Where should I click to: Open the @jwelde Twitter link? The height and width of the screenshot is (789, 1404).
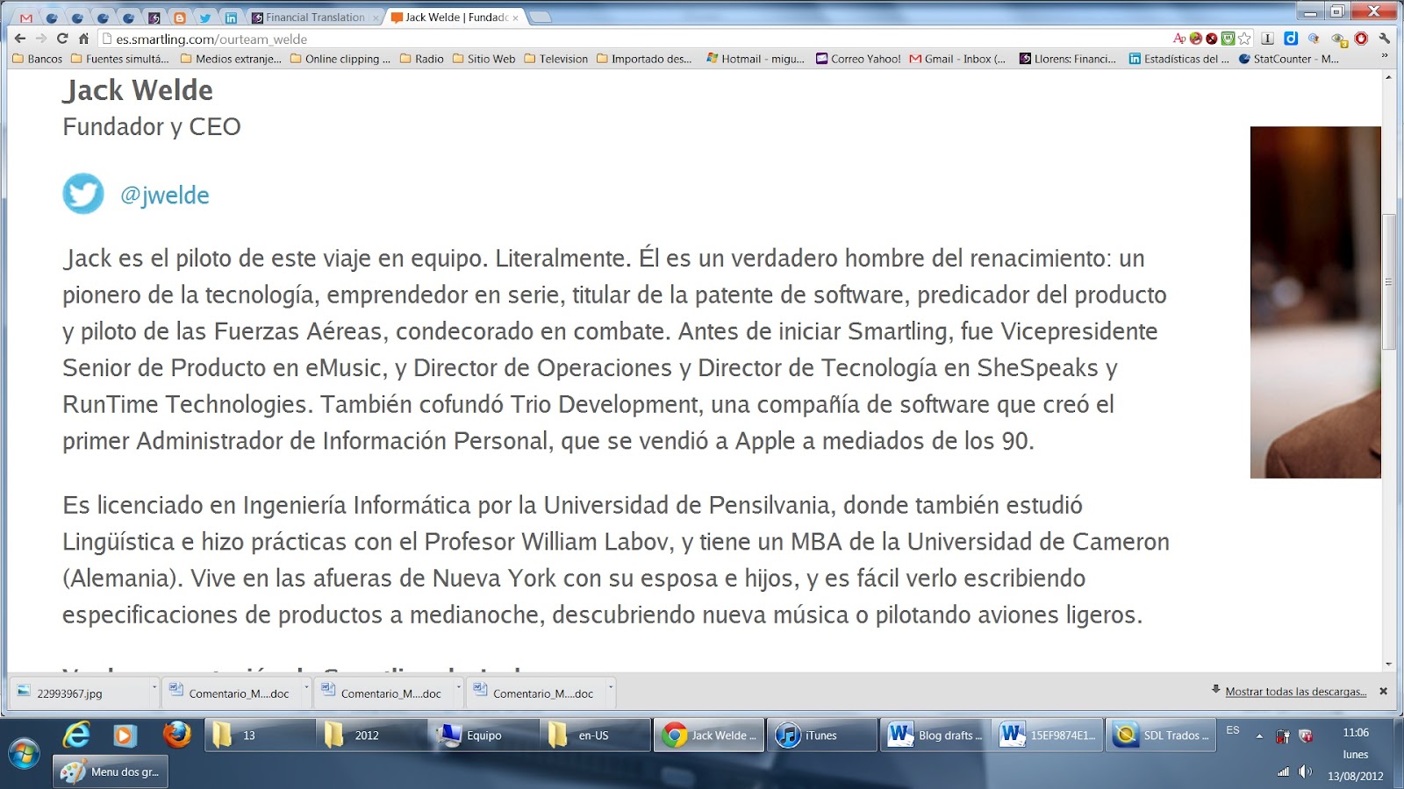tap(165, 195)
